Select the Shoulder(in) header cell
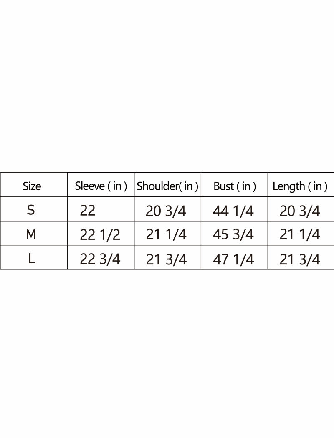The image size is (334, 438). coord(167,186)
